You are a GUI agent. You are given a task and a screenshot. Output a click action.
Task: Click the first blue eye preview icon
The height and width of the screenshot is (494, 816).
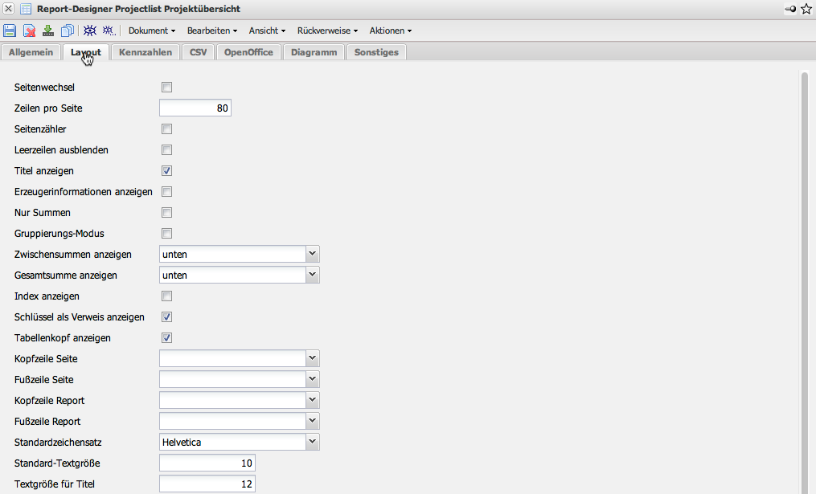(90, 31)
